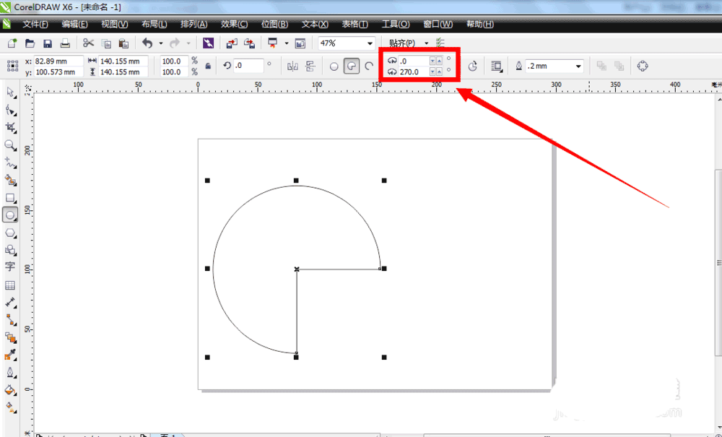Choose the Polygon tool
Screen dimensions: 722x437
10,233
